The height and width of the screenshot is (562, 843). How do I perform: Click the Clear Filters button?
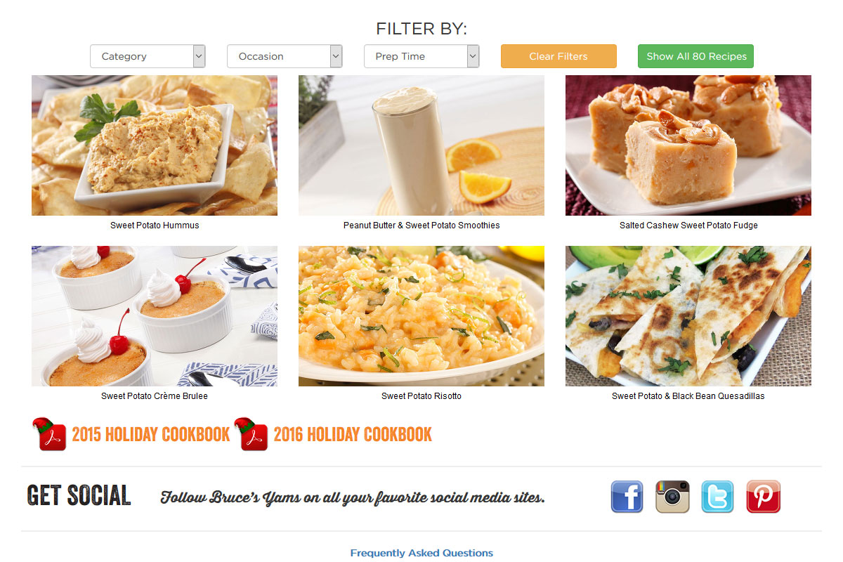[x=558, y=56]
